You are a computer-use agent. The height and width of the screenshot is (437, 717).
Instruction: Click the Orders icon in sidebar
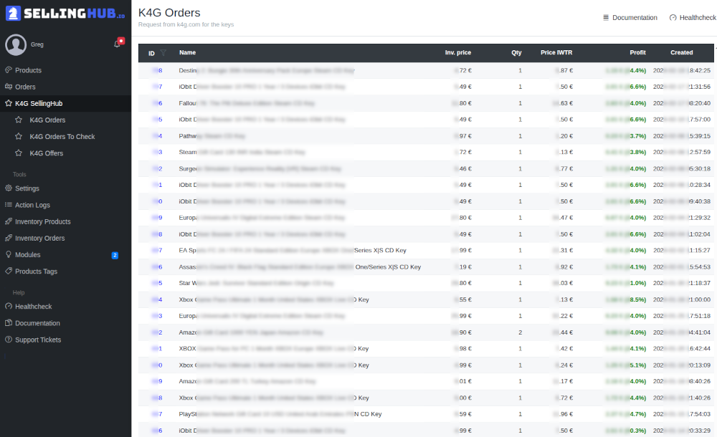click(x=9, y=87)
